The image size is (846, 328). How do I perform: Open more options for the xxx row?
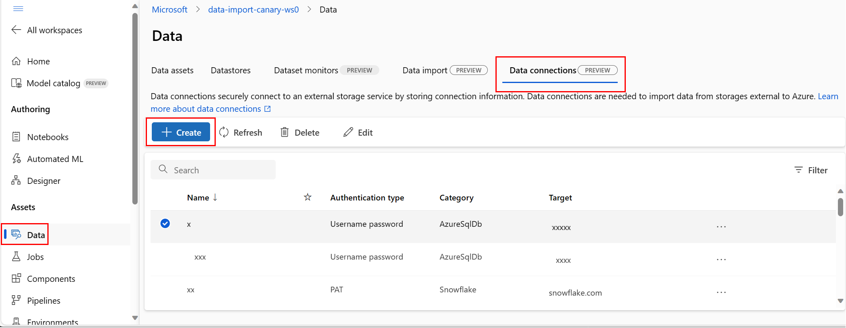click(x=721, y=260)
